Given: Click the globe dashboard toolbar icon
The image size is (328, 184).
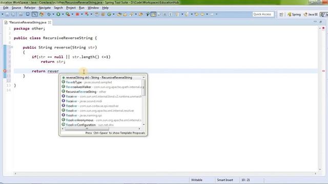Looking at the screenshot, I should (x=42, y=14).
